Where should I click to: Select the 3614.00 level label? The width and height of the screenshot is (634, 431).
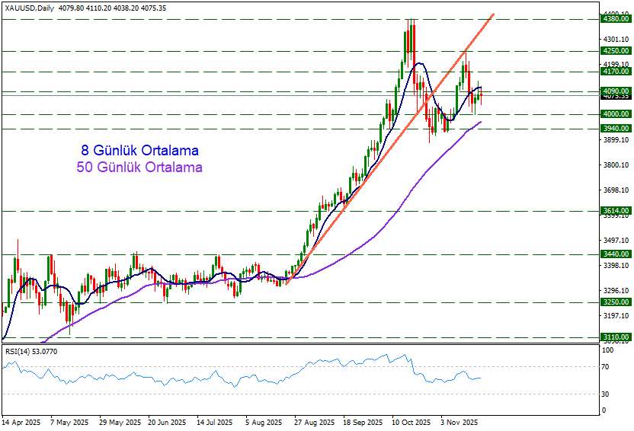(614, 210)
